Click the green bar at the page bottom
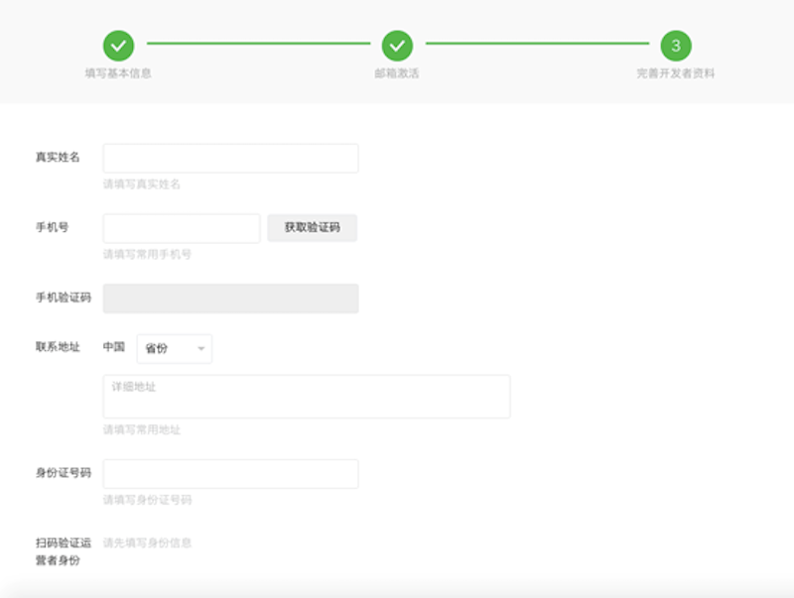The image size is (794, 598). 397,593
